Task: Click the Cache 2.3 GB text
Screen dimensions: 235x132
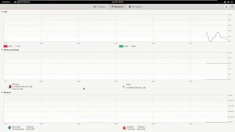Action: click(x=18, y=89)
